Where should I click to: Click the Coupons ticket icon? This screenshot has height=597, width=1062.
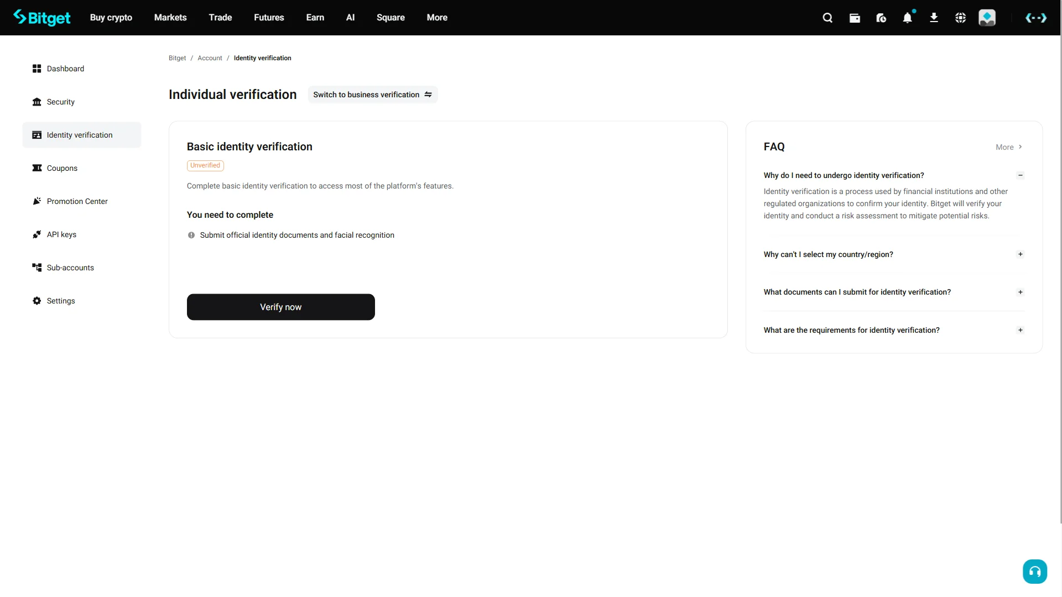pos(37,168)
